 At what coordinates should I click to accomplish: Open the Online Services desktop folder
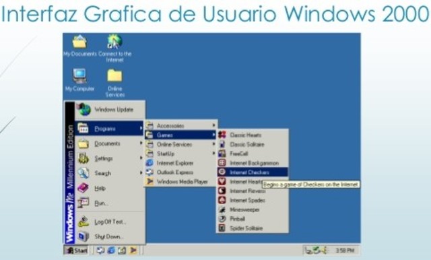point(114,83)
